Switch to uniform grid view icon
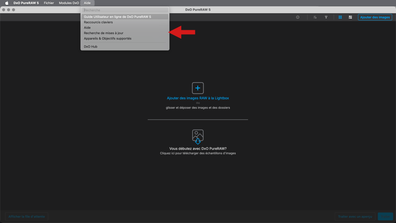 340,17
